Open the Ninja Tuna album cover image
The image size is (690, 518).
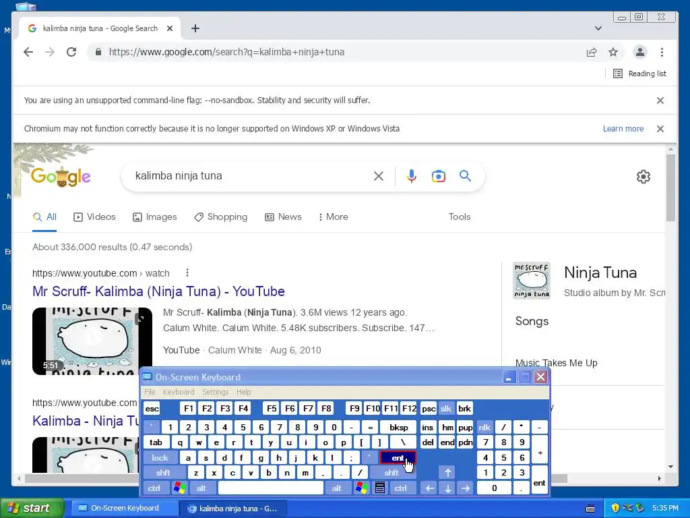531,281
